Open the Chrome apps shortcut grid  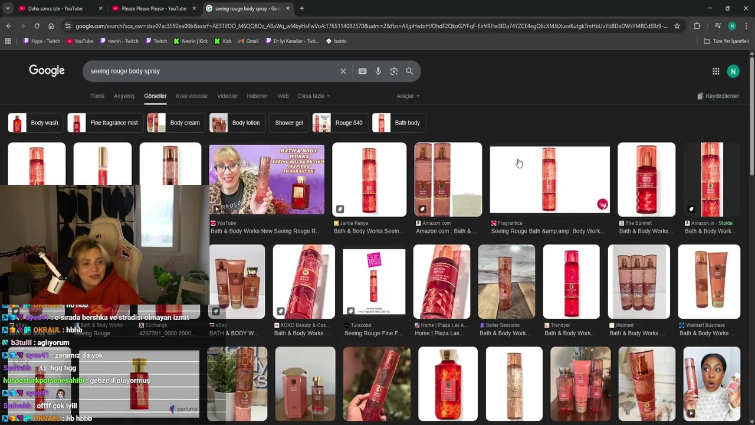pyautogui.click(x=8, y=41)
